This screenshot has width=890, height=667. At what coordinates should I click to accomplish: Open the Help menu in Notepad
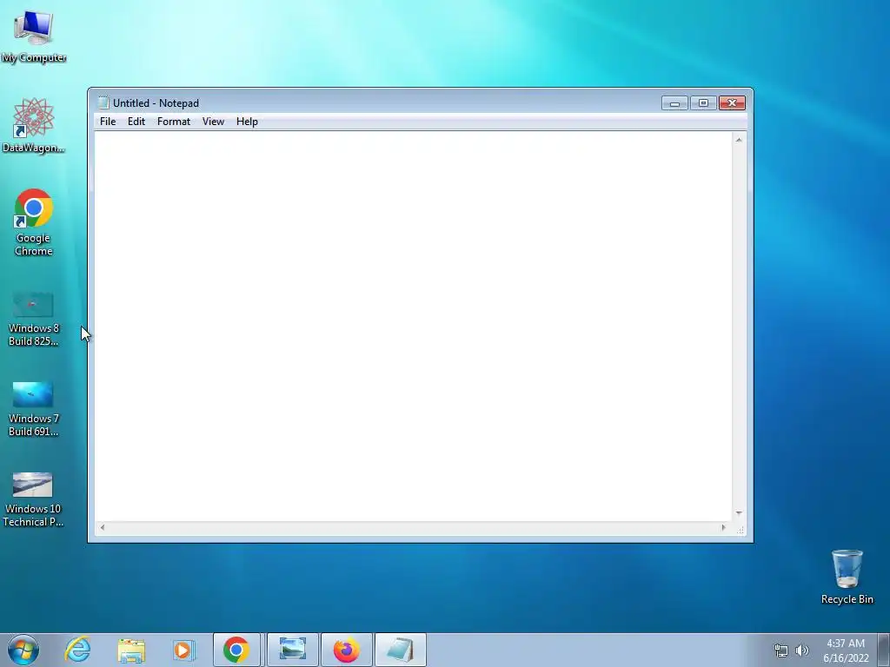pos(247,122)
